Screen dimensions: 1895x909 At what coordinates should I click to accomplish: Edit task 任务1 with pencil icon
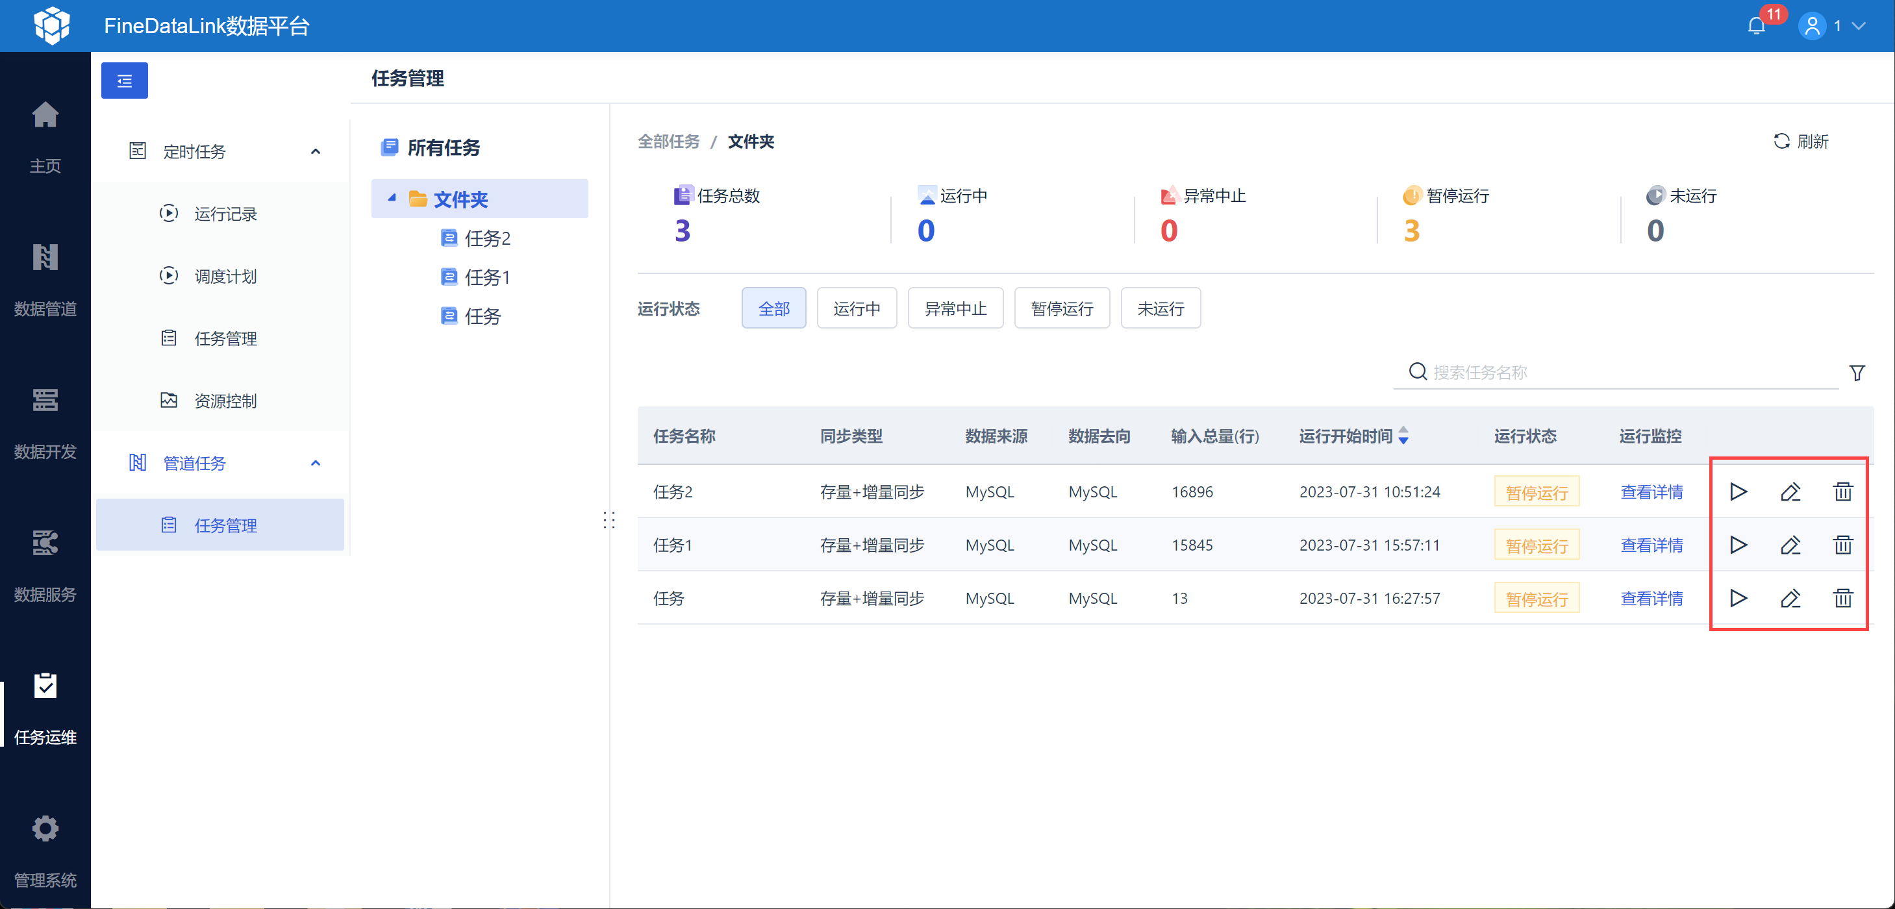point(1790,545)
